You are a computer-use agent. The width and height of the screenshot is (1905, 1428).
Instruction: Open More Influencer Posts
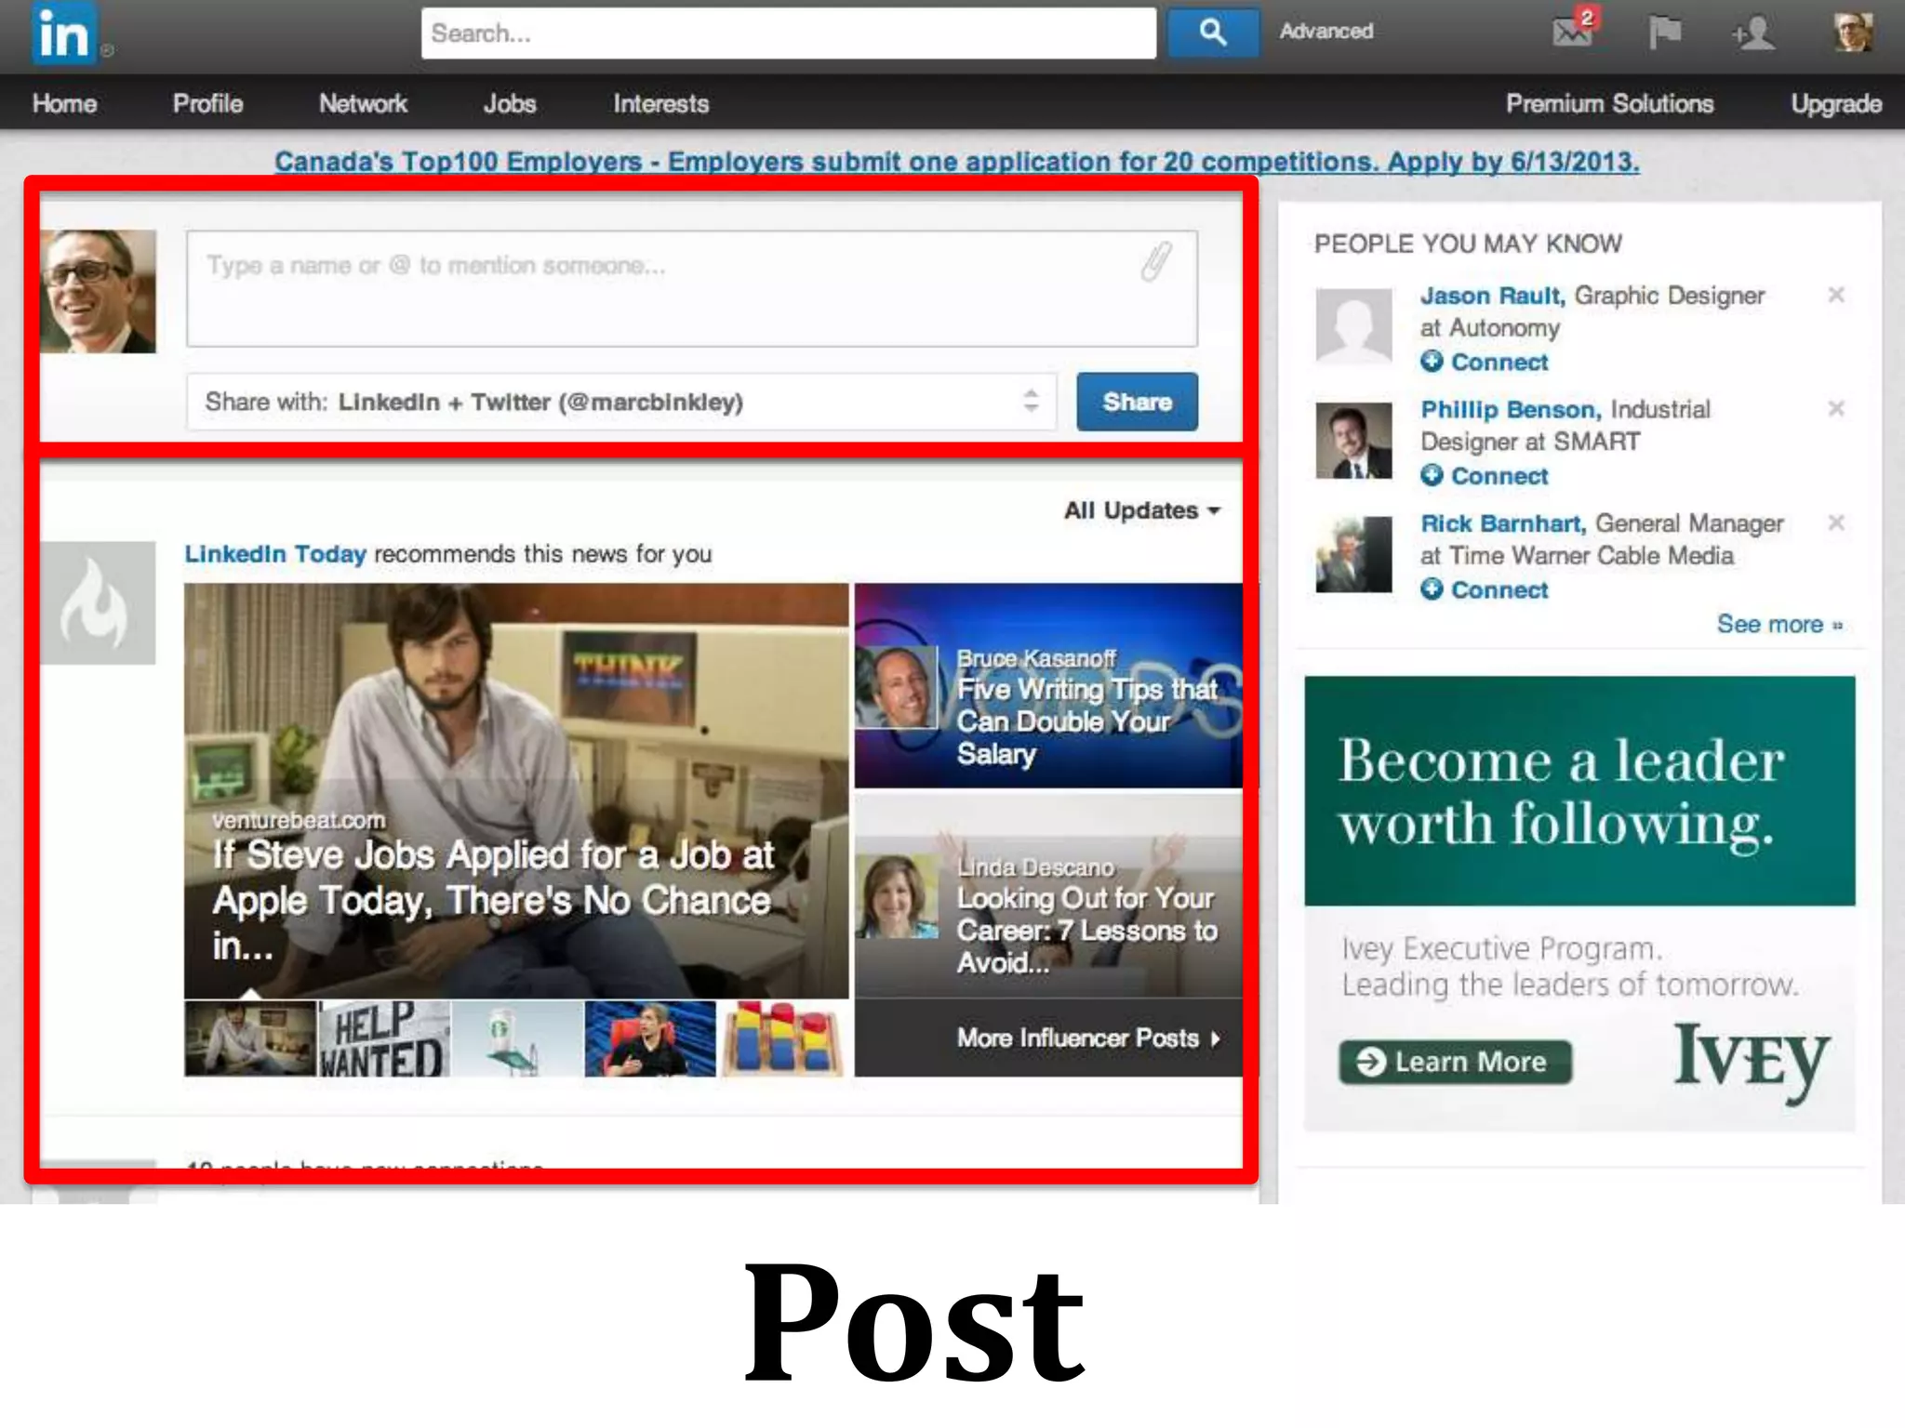(1087, 1038)
